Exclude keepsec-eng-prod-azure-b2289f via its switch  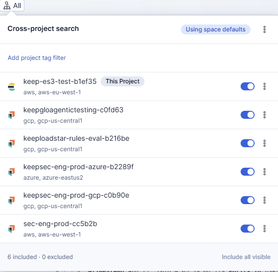[248, 172]
